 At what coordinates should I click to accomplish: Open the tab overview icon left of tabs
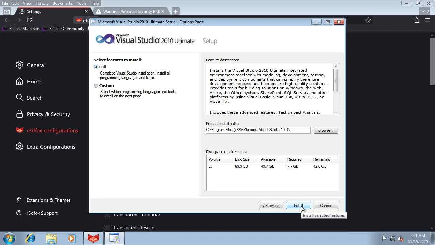[7, 11]
